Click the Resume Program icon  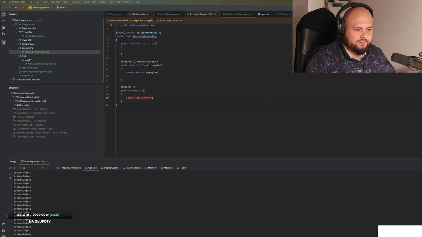point(19,168)
